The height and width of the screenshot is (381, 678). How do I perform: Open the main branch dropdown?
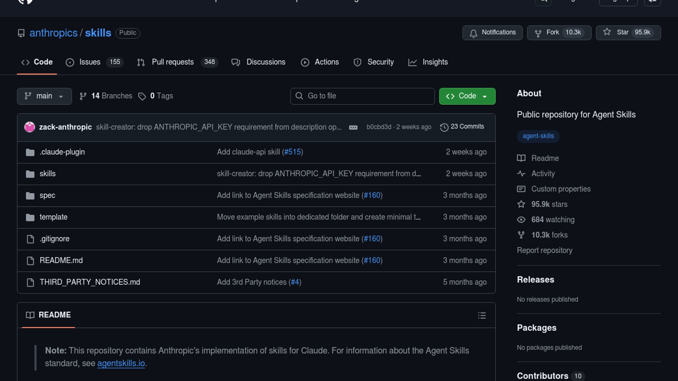click(44, 96)
